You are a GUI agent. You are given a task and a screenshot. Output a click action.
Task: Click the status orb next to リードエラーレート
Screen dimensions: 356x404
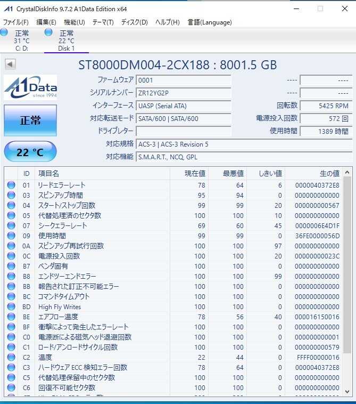click(x=11, y=185)
